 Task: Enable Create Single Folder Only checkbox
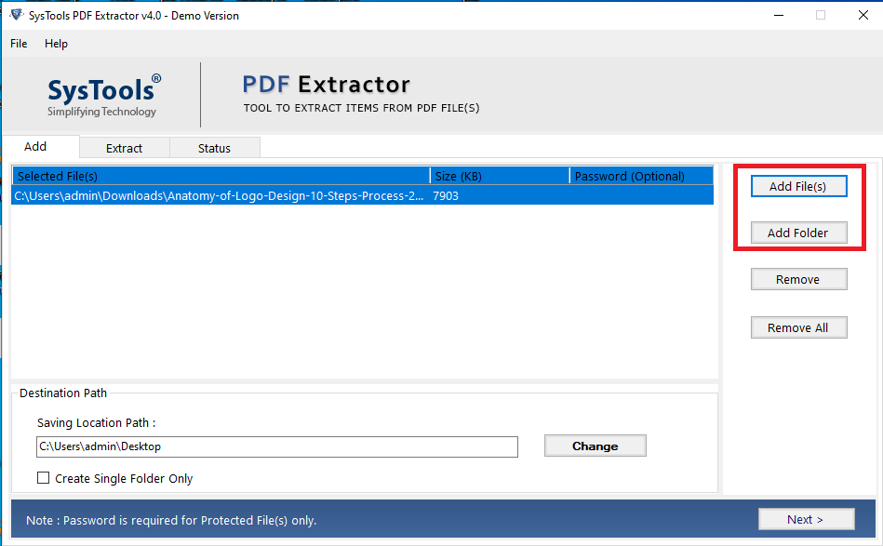click(44, 478)
